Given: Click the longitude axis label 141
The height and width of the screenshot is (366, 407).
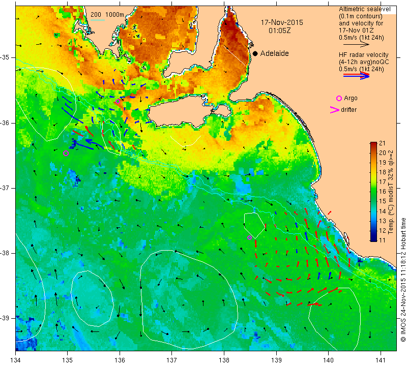Looking at the screenshot, I should coord(381,360).
